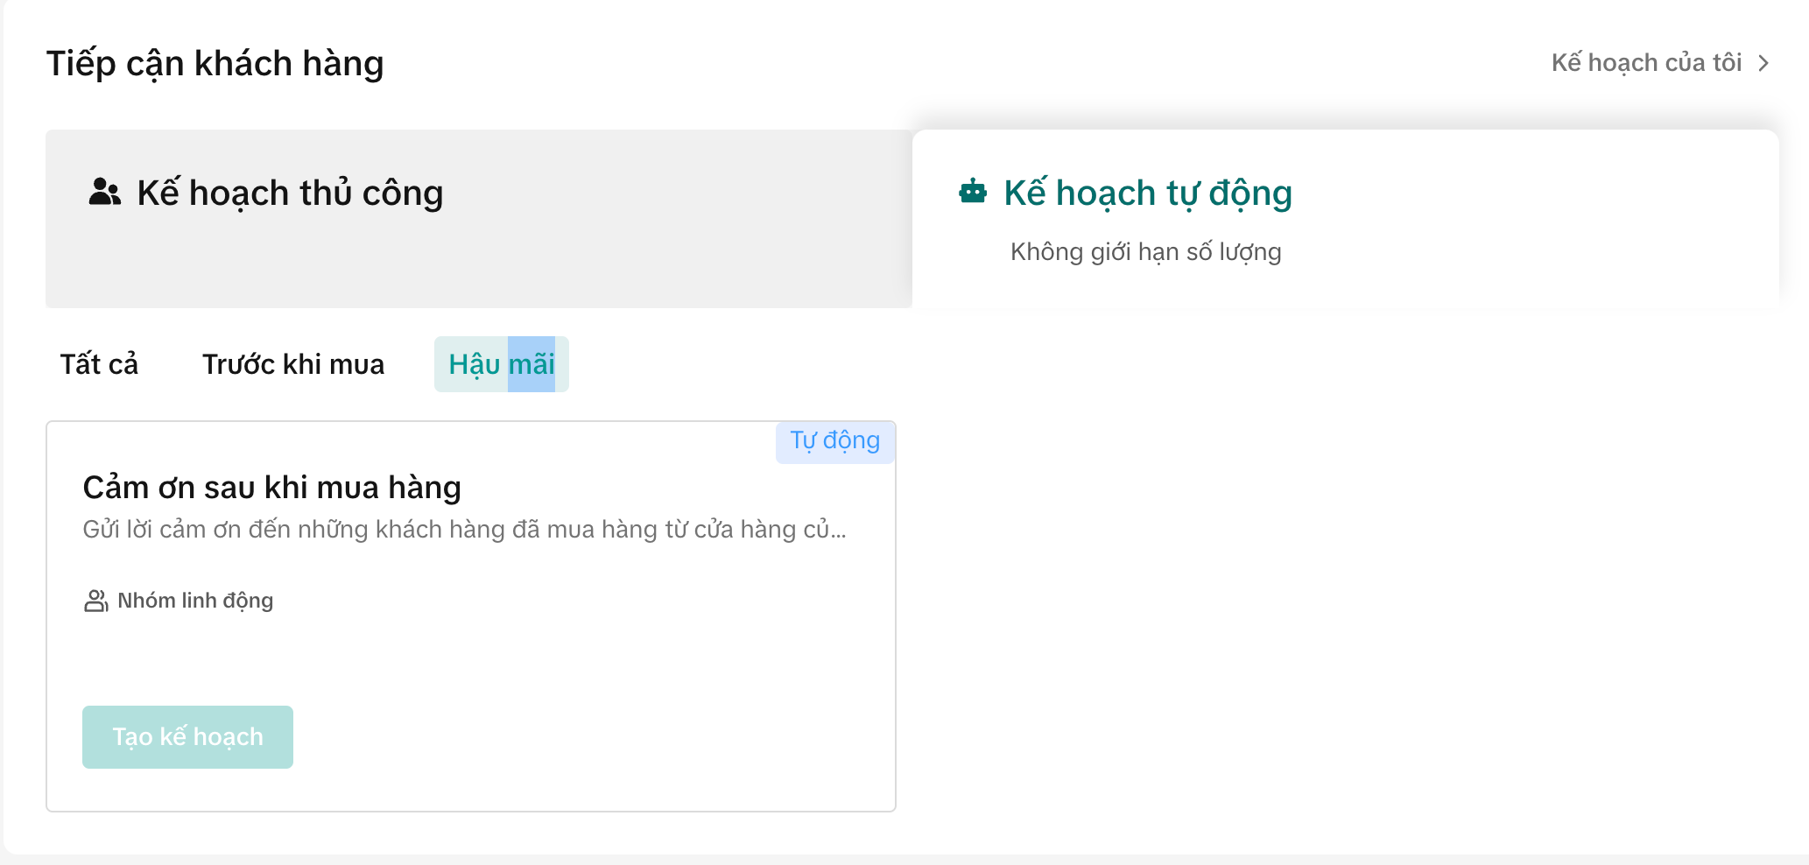Click the Không giới hạn số lượng subtitle
The image size is (1809, 865).
point(1145,252)
